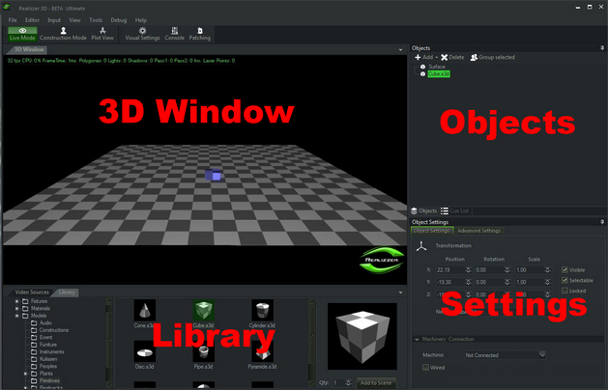Select Disc.s3d model thumbnail

(x=145, y=351)
